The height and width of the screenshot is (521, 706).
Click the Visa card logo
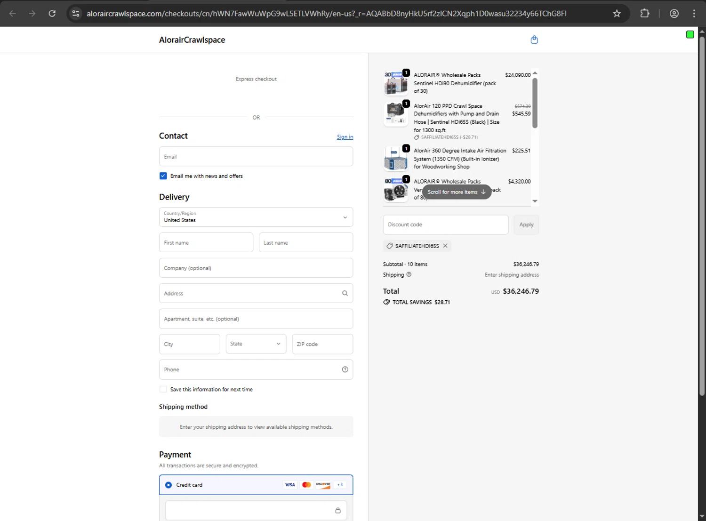coord(290,485)
